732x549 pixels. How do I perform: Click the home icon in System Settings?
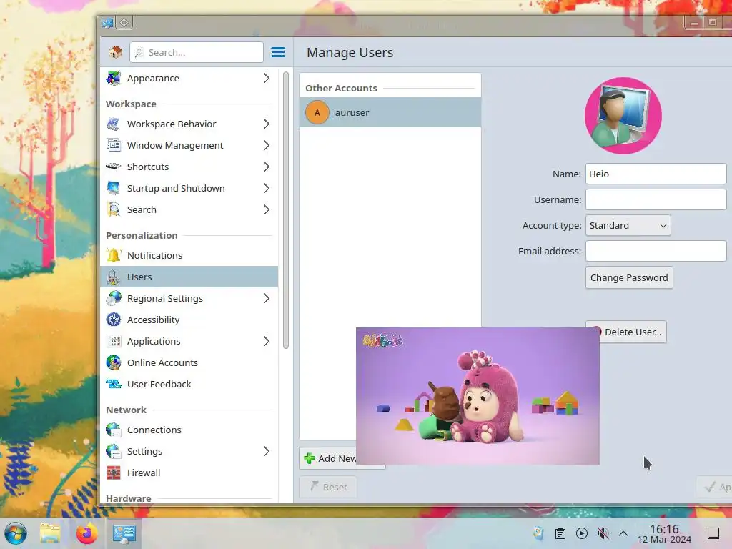(115, 52)
